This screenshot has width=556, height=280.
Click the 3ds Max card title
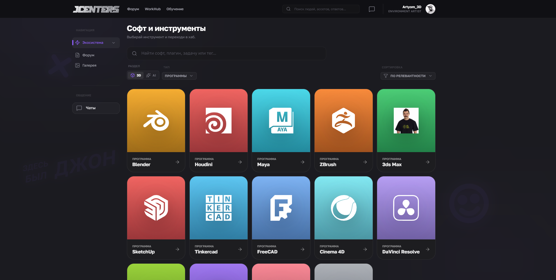click(392, 164)
